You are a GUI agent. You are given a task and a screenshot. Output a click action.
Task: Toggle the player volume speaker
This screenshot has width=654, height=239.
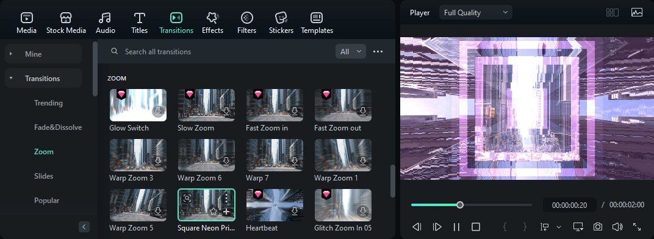(617, 227)
